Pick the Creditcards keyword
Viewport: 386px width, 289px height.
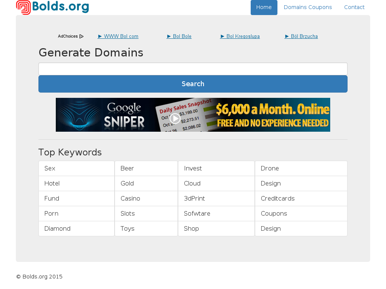(301, 199)
